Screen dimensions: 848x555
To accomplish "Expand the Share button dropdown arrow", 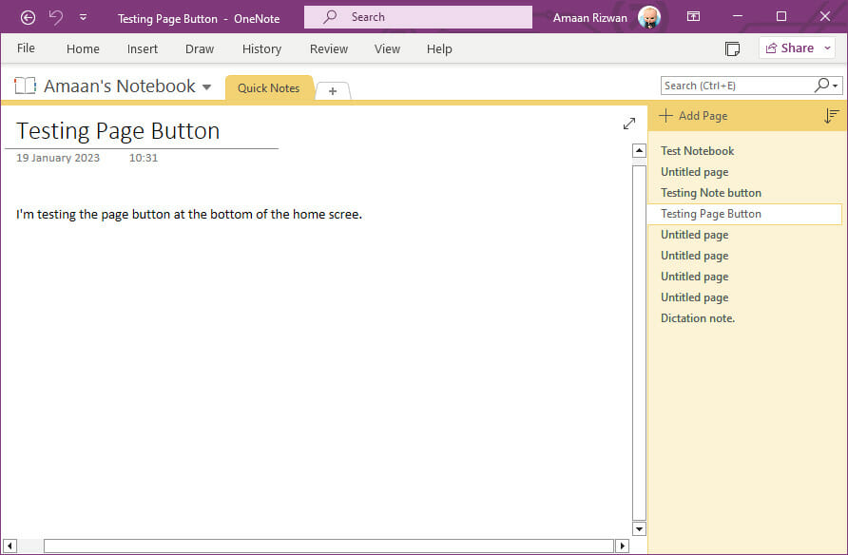I will point(827,48).
